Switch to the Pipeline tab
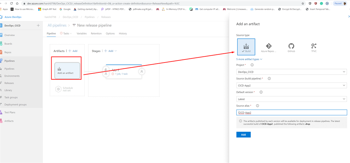The width and height of the screenshot is (350, 163). pos(51,33)
